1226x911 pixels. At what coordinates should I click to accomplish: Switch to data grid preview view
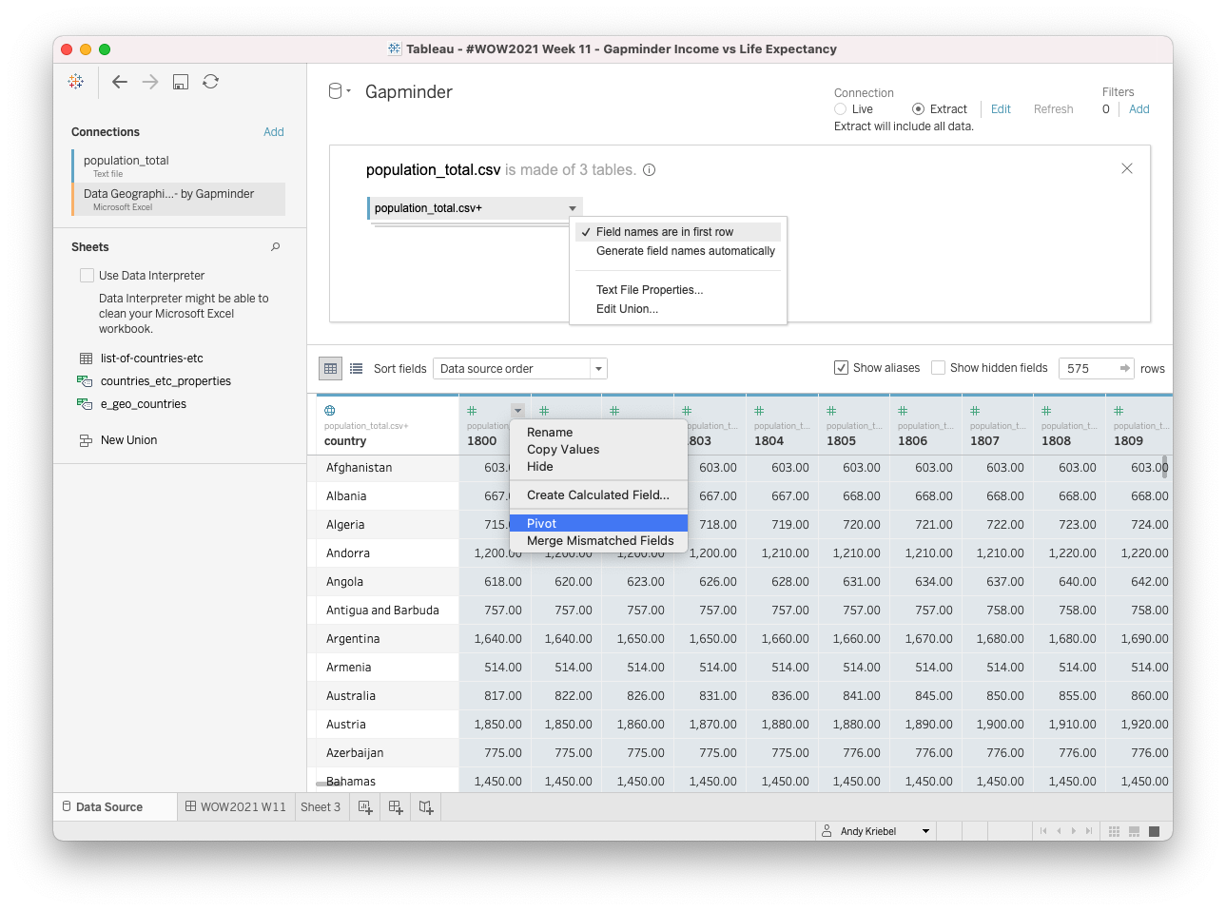330,368
